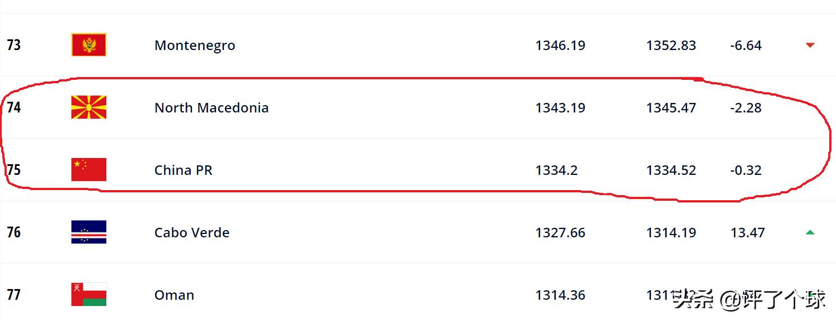Click the Oman flag icon
The width and height of the screenshot is (836, 320).
click(x=89, y=295)
